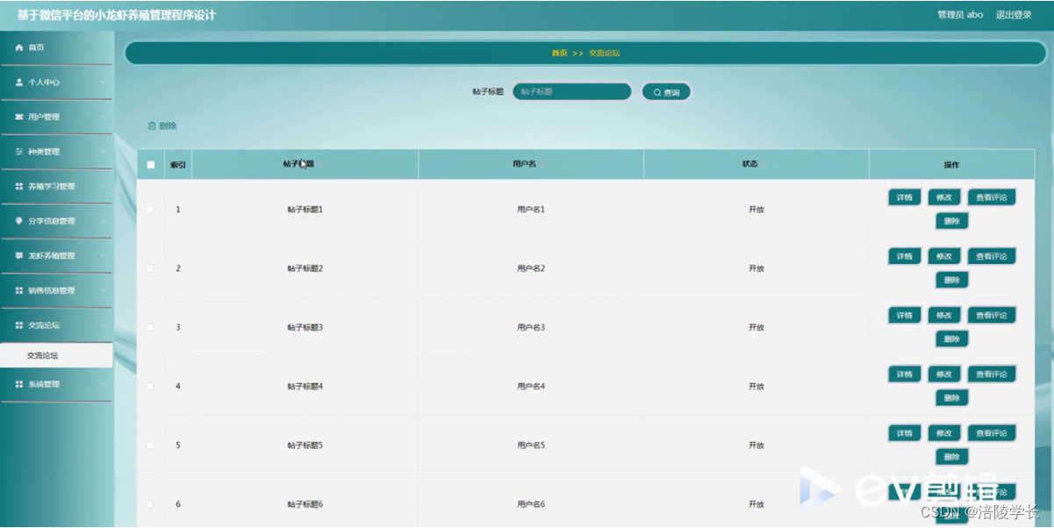Open 查看评论 for 帖子标题4
This screenshot has height=528, width=1054.
tap(992, 374)
